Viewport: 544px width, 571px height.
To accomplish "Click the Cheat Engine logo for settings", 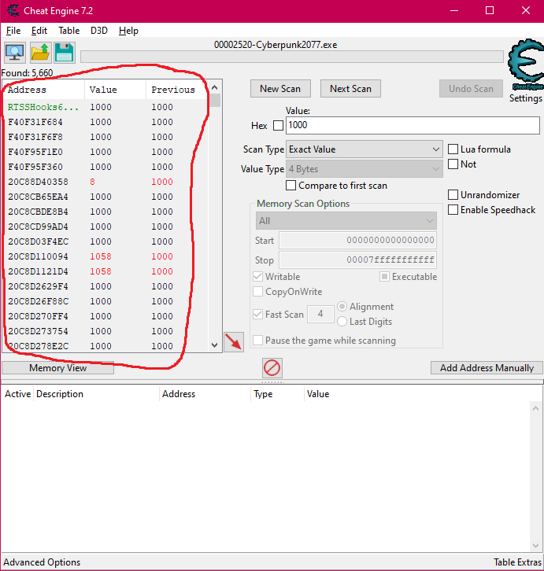I will pos(525,64).
